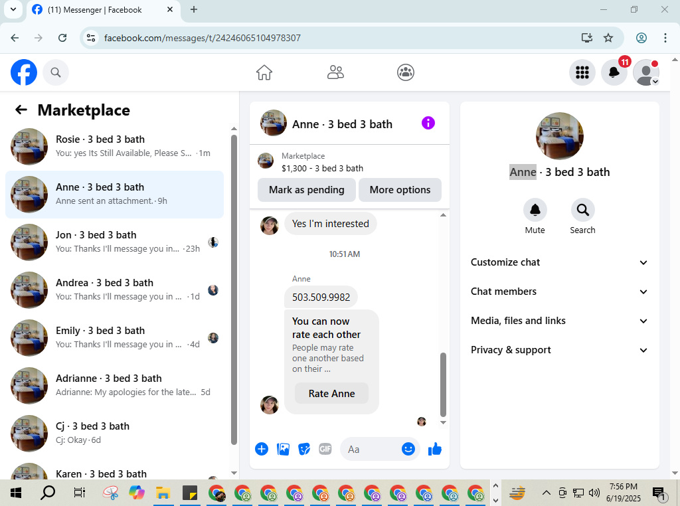
Task: Open the $1,300 - 3 bed 3 bath listing
Action: pos(322,168)
